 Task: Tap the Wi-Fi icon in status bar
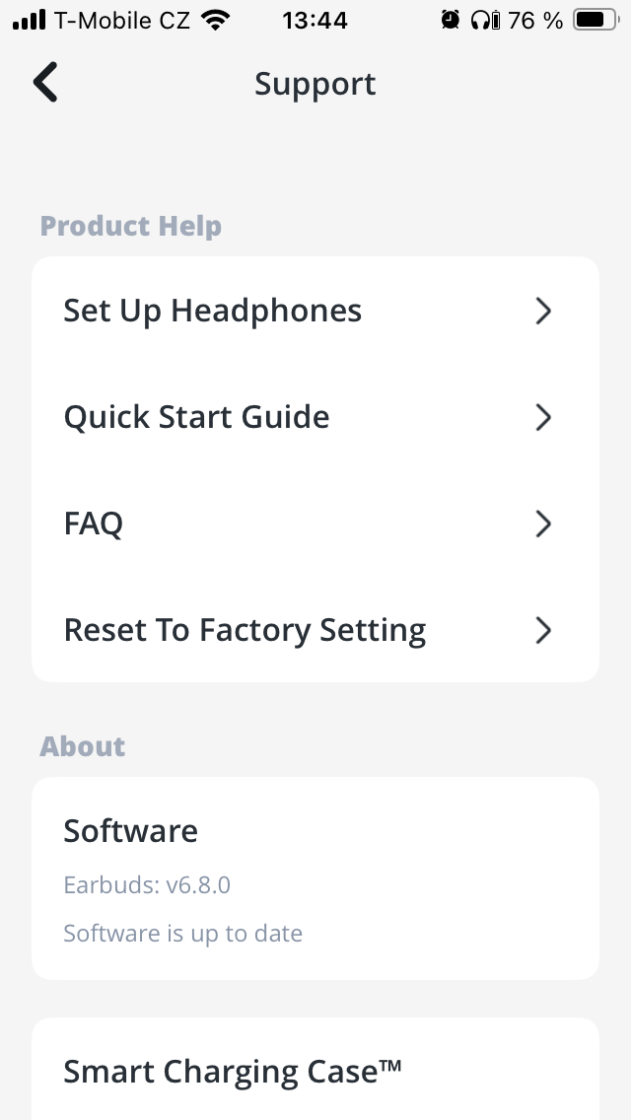pyautogui.click(x=214, y=20)
